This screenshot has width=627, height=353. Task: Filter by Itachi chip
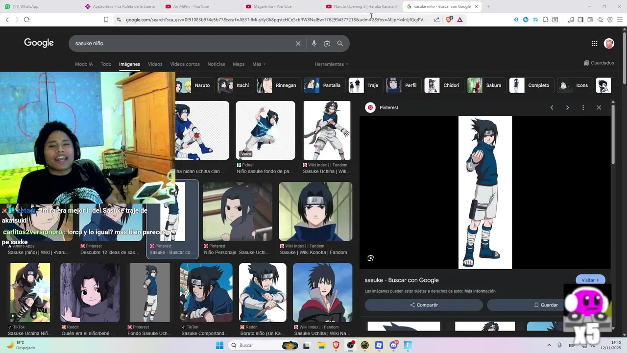[235, 85]
